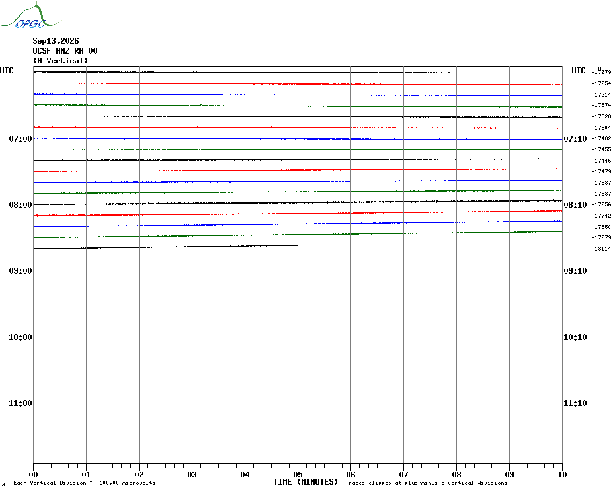Click the -17445 DC offset value

601,161
